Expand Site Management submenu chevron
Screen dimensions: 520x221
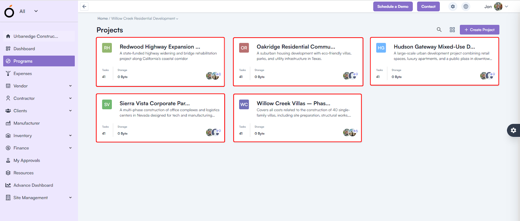(x=71, y=198)
